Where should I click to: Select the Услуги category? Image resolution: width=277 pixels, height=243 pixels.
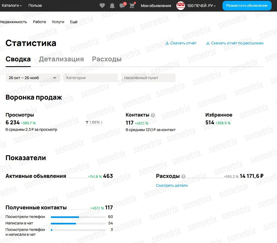click(58, 22)
